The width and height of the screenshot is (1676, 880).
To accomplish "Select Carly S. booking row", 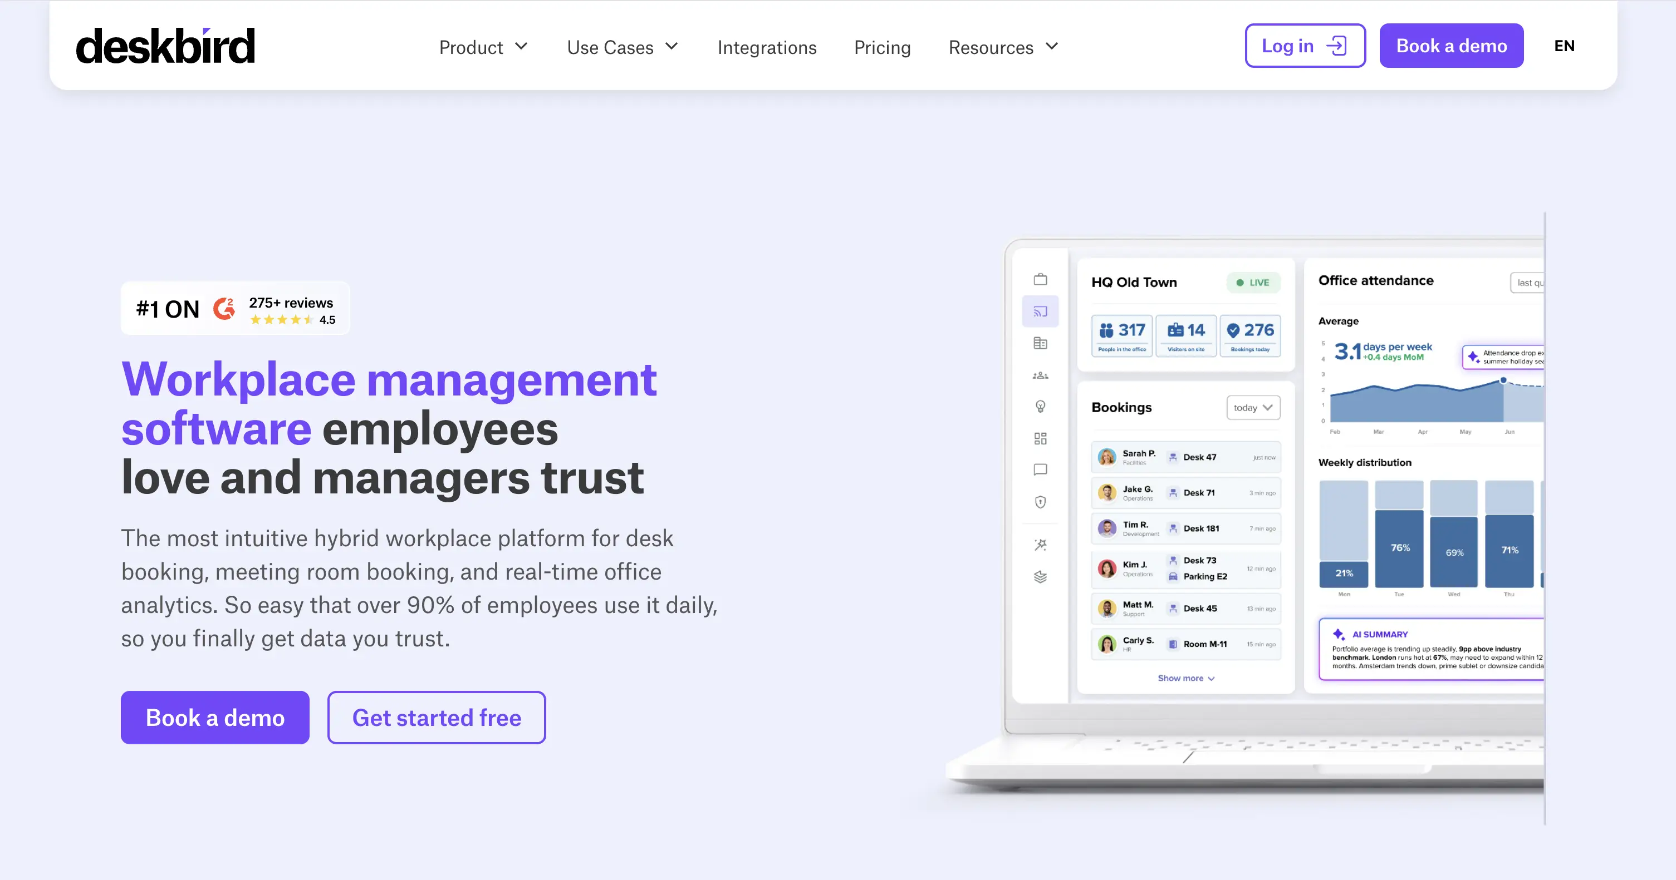I will (1185, 644).
